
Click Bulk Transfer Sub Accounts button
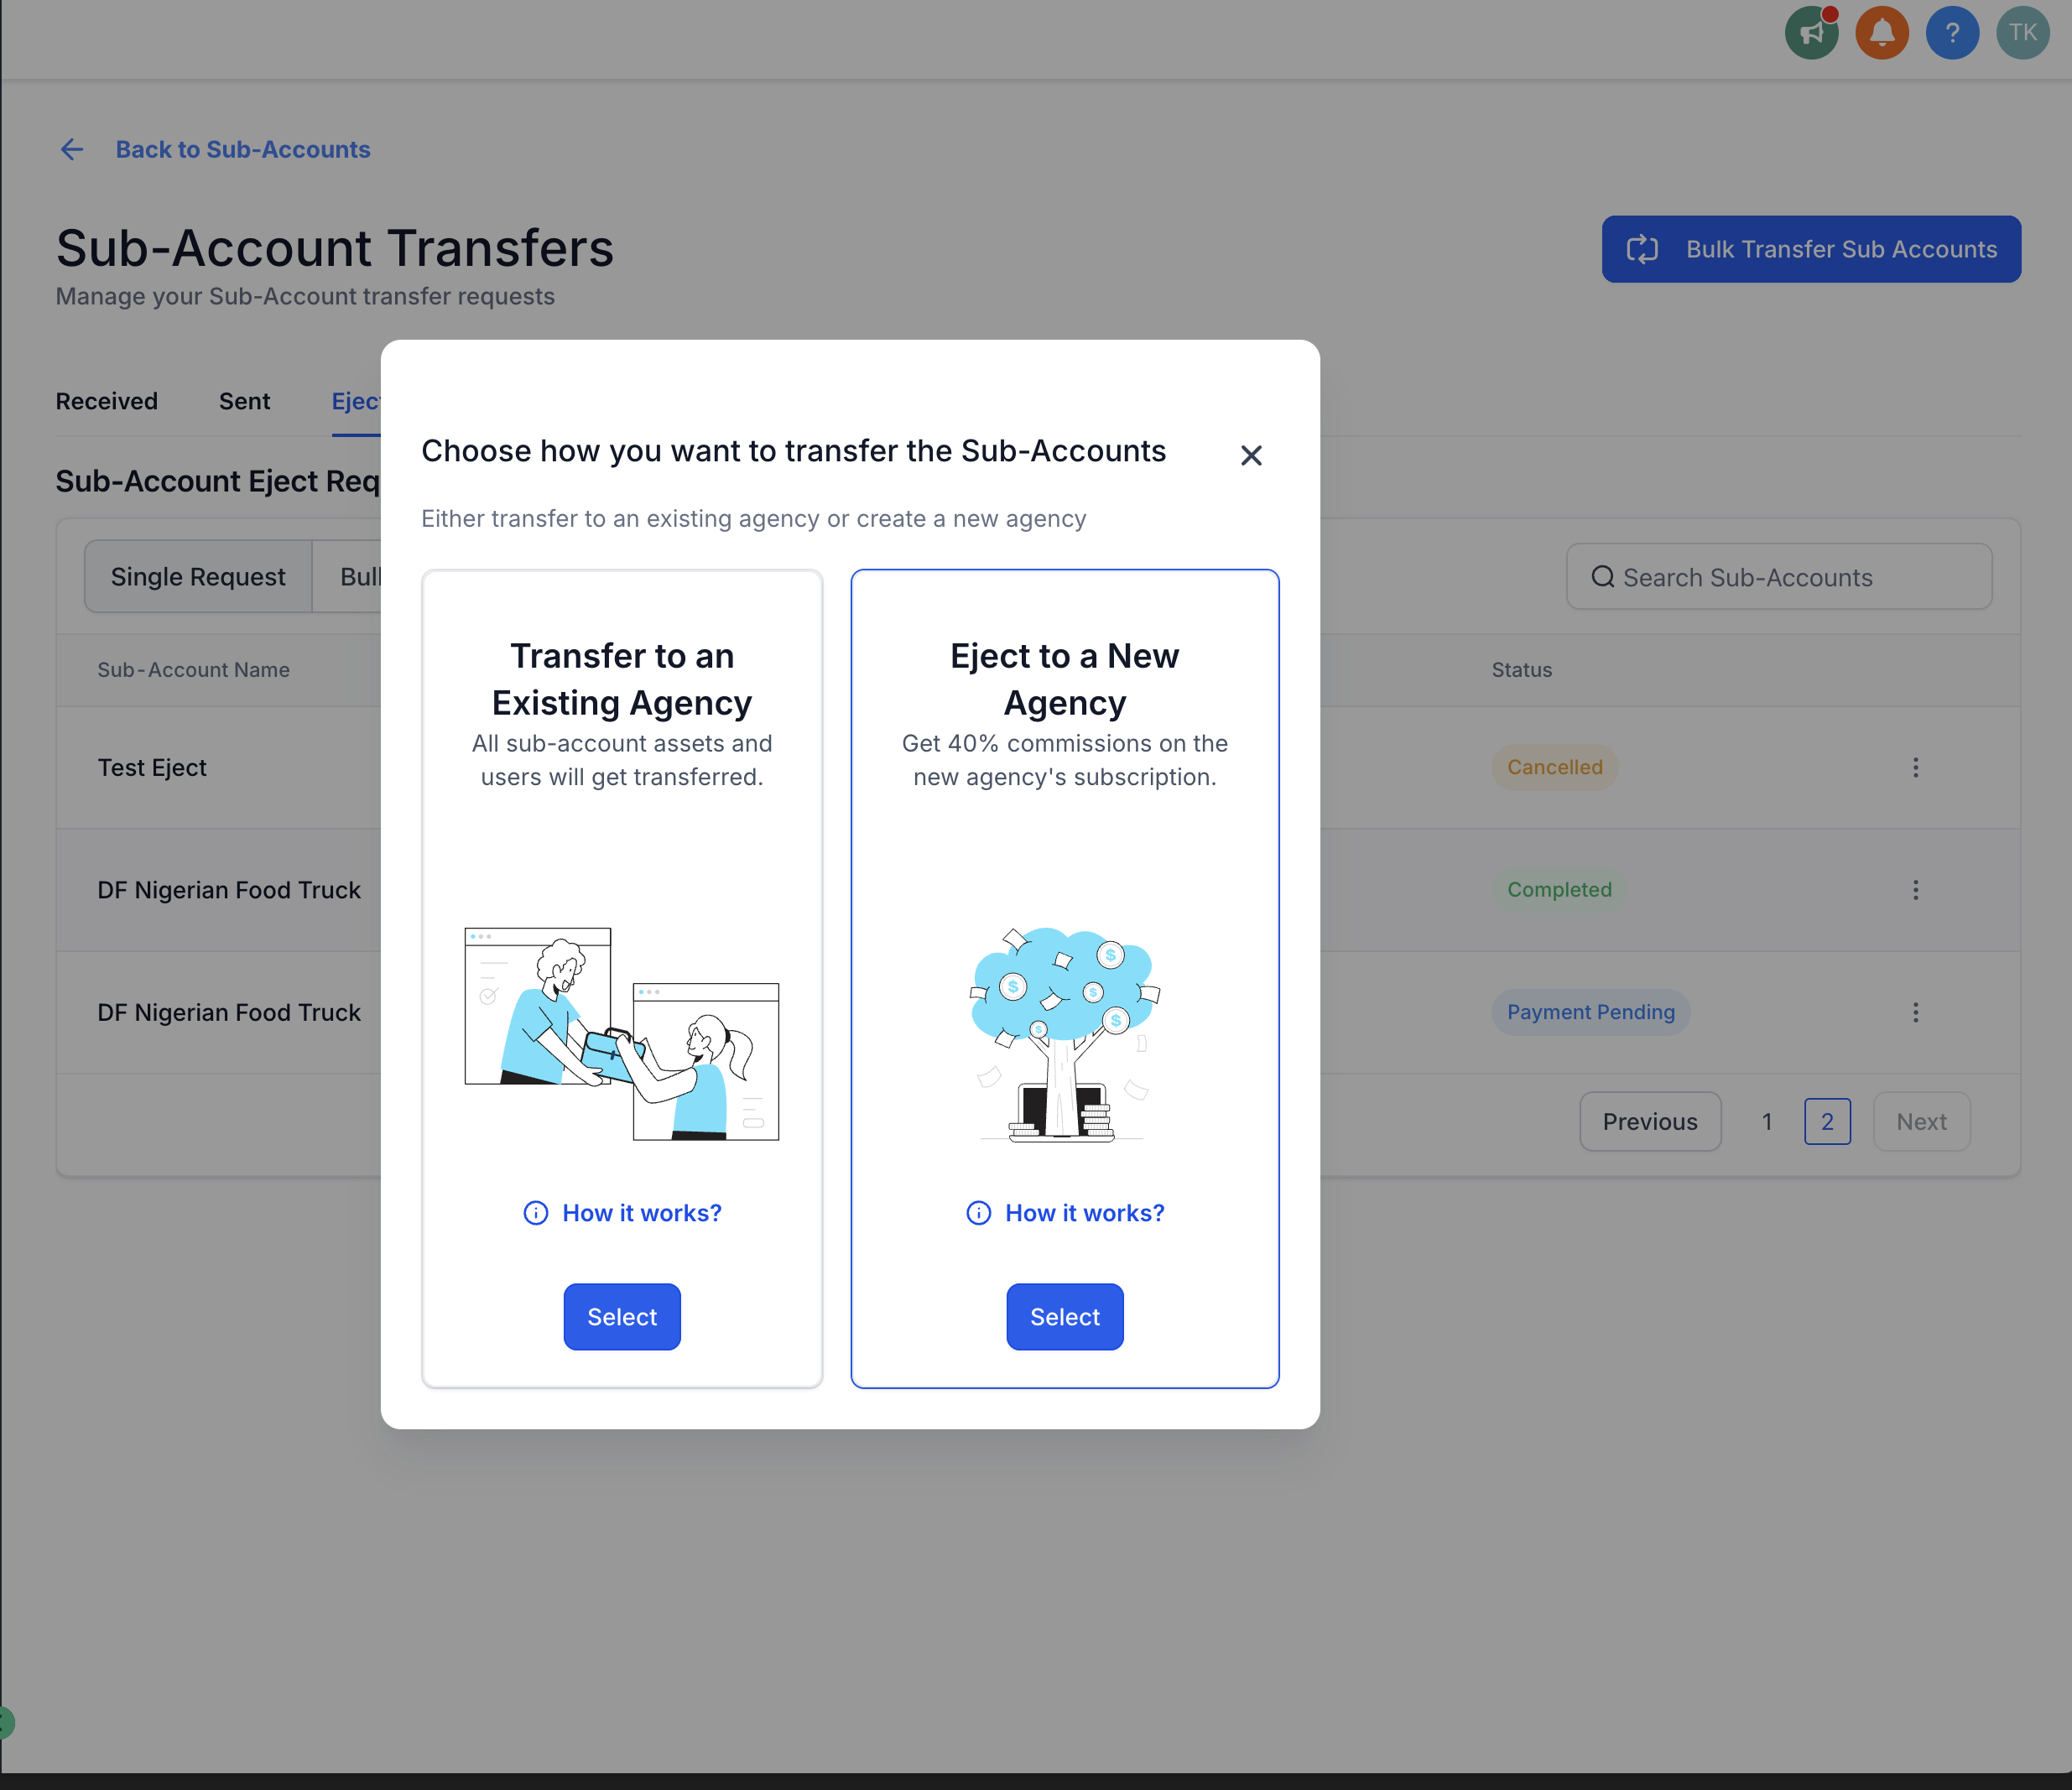pyautogui.click(x=1810, y=249)
